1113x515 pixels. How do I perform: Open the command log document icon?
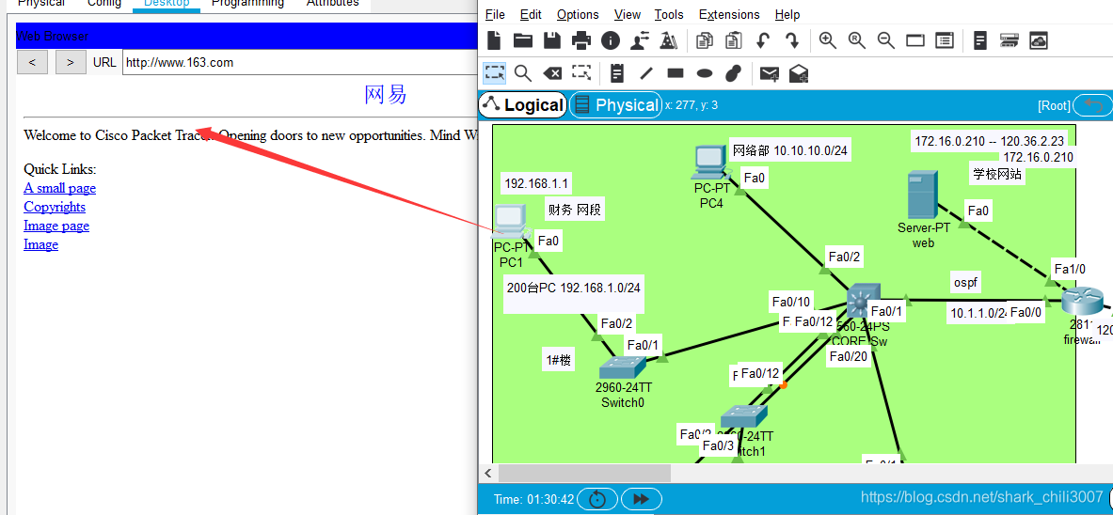[980, 40]
